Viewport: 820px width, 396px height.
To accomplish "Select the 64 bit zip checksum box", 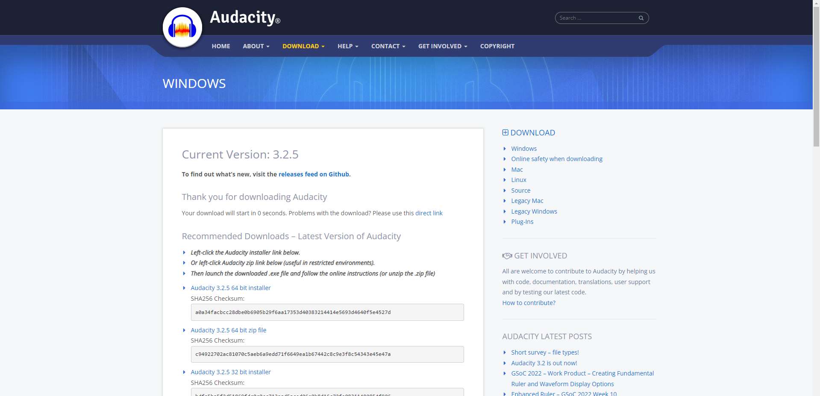I will coord(327,354).
